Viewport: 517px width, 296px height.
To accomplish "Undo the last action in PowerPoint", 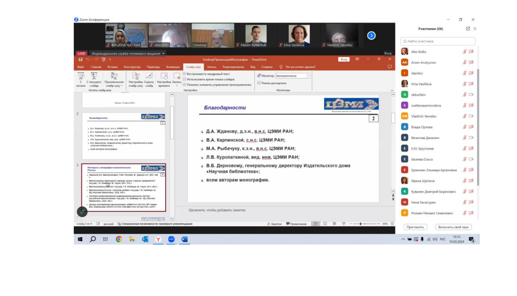I will pos(87,59).
